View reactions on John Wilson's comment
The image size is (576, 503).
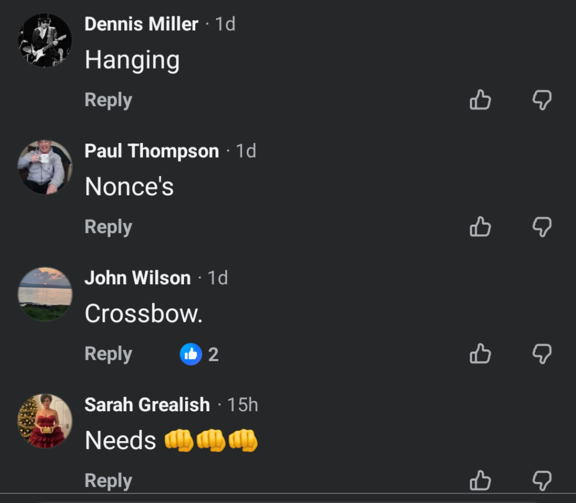[199, 354]
